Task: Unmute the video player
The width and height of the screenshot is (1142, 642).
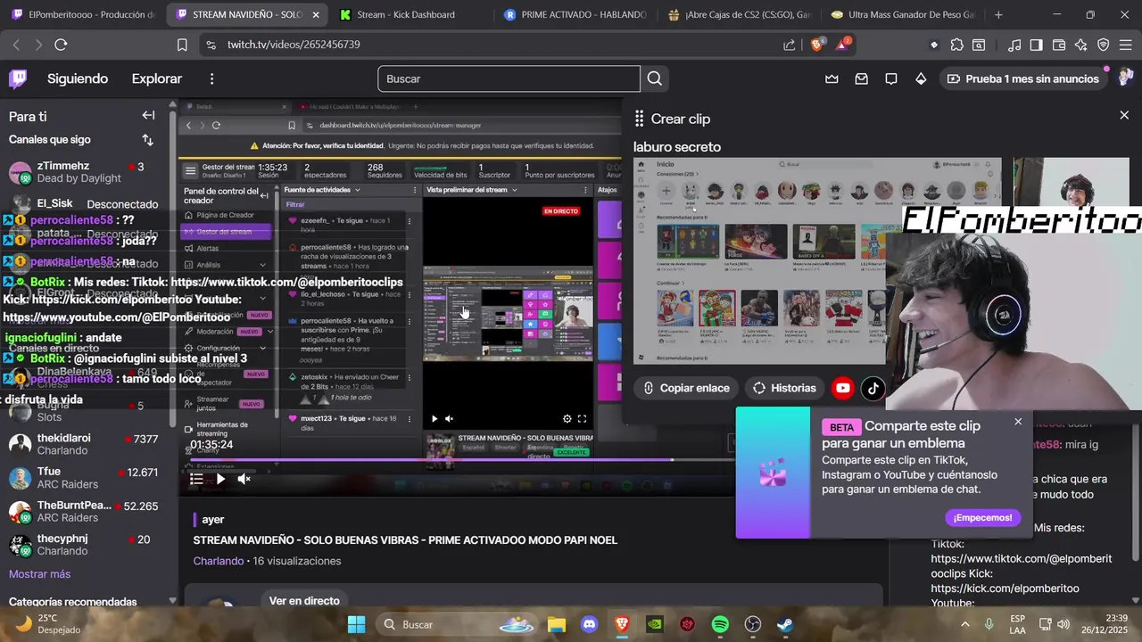Action: click(244, 479)
